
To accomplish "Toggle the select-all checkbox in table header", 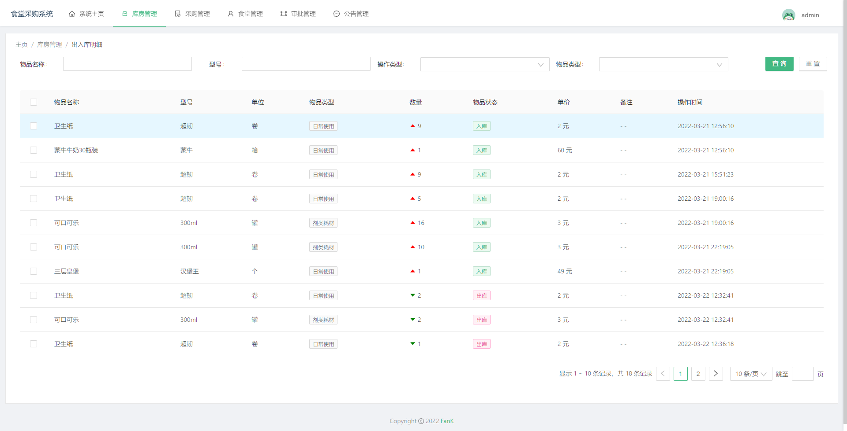I will [x=34, y=102].
